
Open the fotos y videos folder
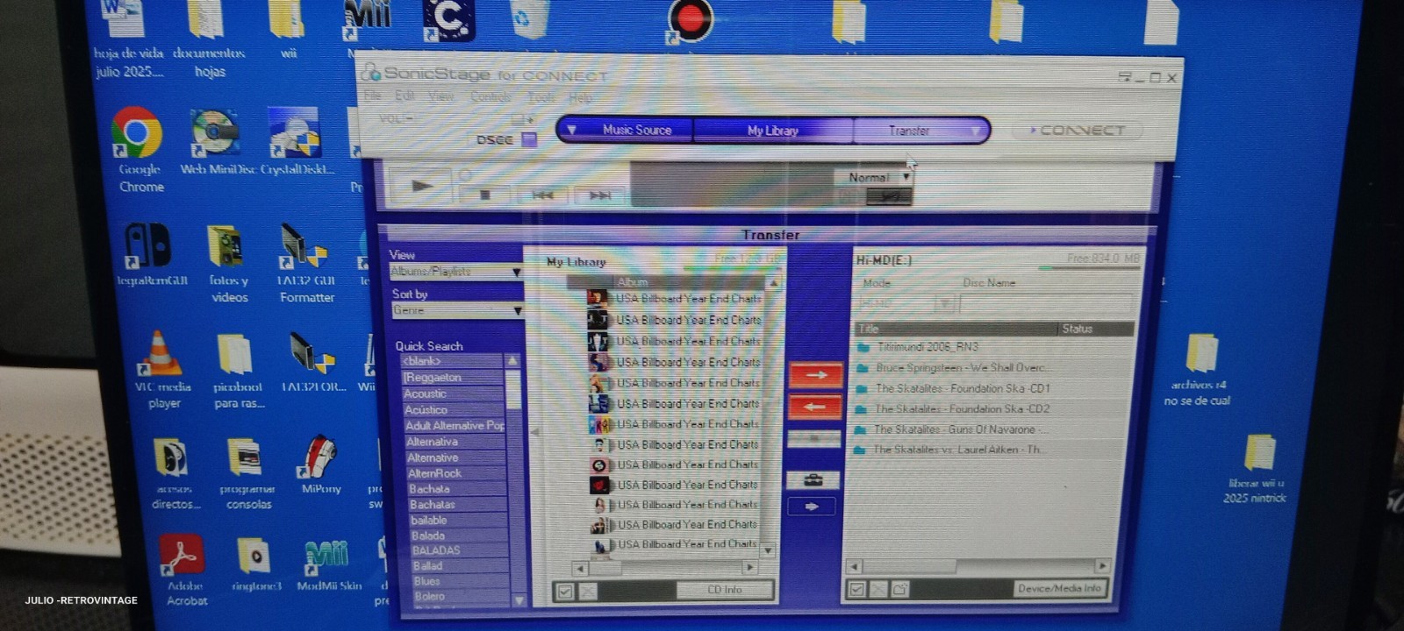click(x=228, y=263)
